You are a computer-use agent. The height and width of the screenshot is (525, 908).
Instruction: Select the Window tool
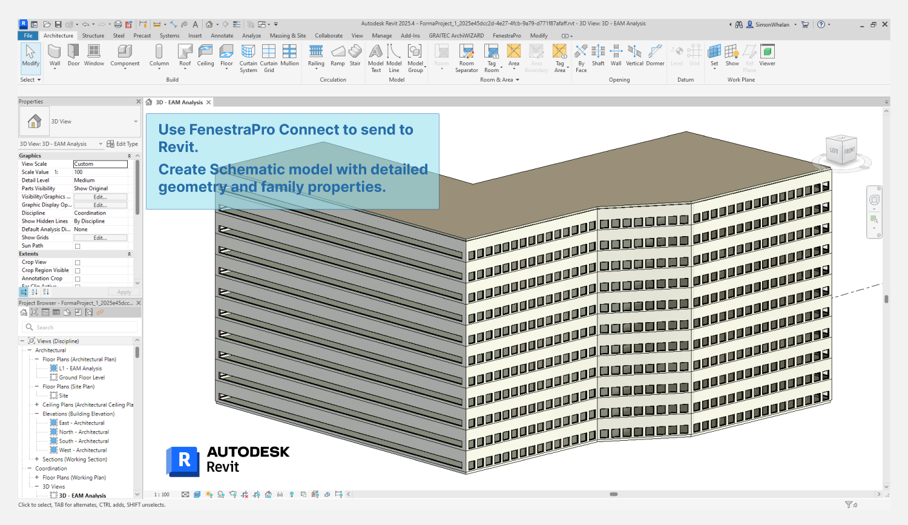94,56
